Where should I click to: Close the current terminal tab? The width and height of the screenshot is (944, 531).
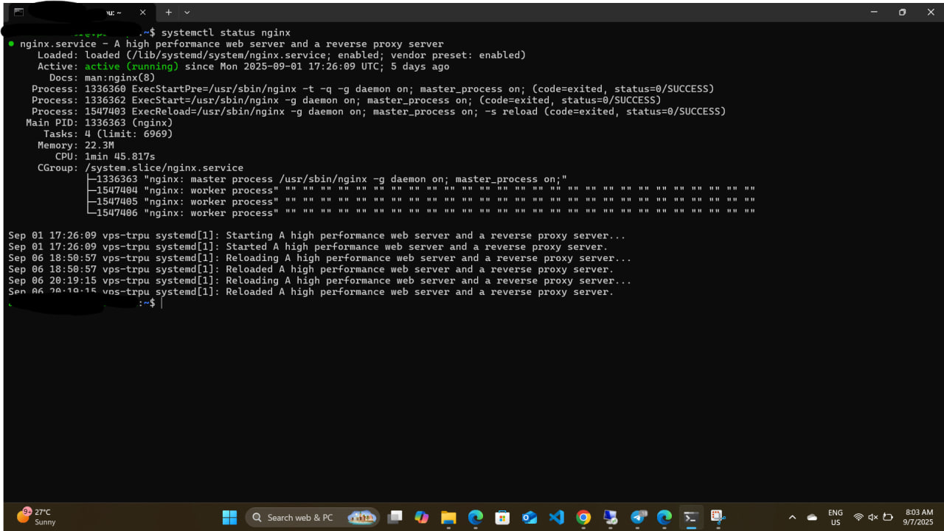click(x=143, y=13)
